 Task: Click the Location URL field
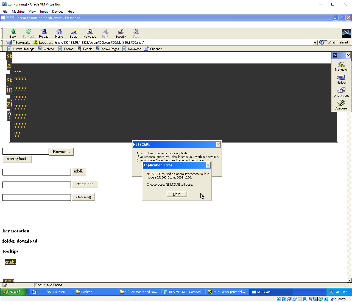pyautogui.click(x=183, y=43)
